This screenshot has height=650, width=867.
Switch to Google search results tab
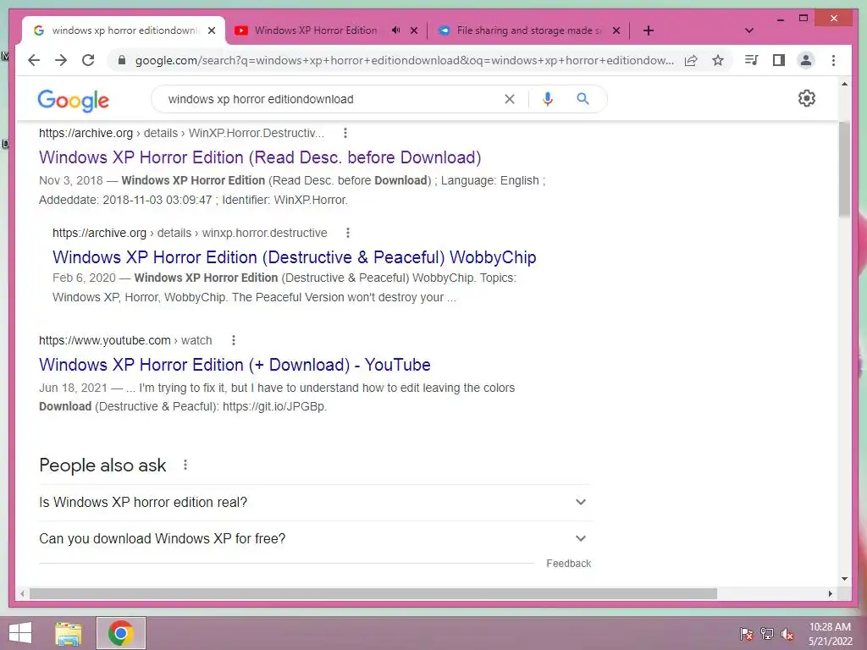click(124, 30)
